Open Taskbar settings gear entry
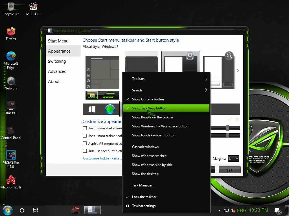 [x=166, y=206]
